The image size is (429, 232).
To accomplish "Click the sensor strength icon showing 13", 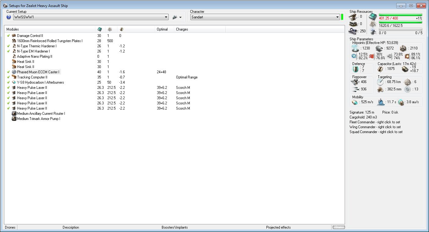I will [x=407, y=89].
